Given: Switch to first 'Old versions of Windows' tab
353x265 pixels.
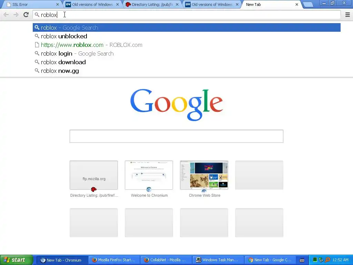Looking at the screenshot, I should tap(92, 4).
